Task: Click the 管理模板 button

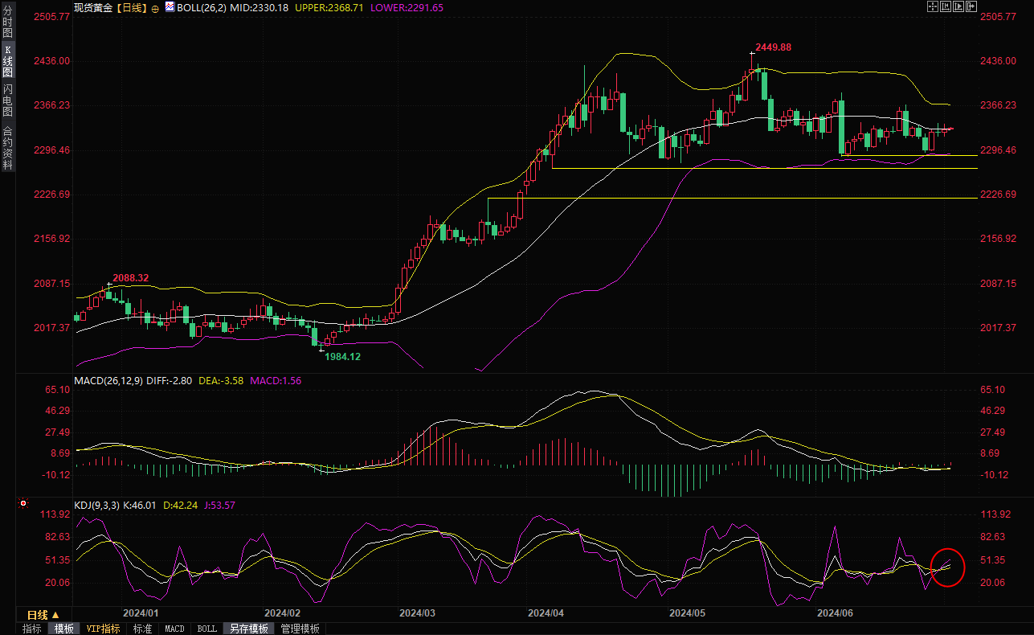Action: pyautogui.click(x=299, y=629)
